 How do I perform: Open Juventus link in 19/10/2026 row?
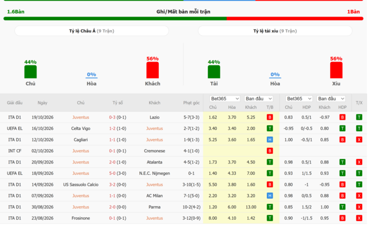(x=81, y=117)
